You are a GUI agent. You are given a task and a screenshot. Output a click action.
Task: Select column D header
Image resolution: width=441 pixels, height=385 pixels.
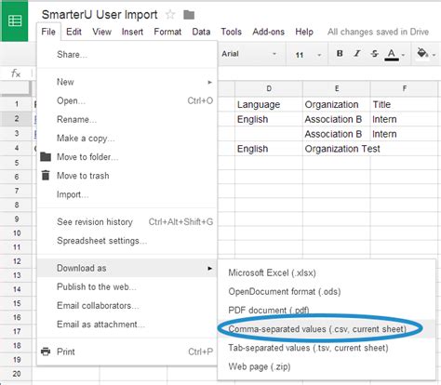point(269,88)
